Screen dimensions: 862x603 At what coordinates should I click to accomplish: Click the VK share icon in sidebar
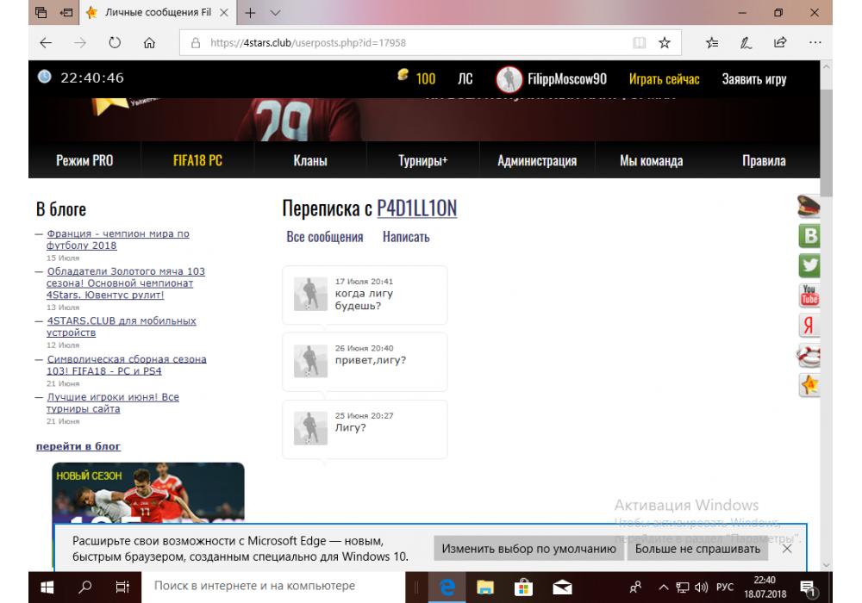809,236
